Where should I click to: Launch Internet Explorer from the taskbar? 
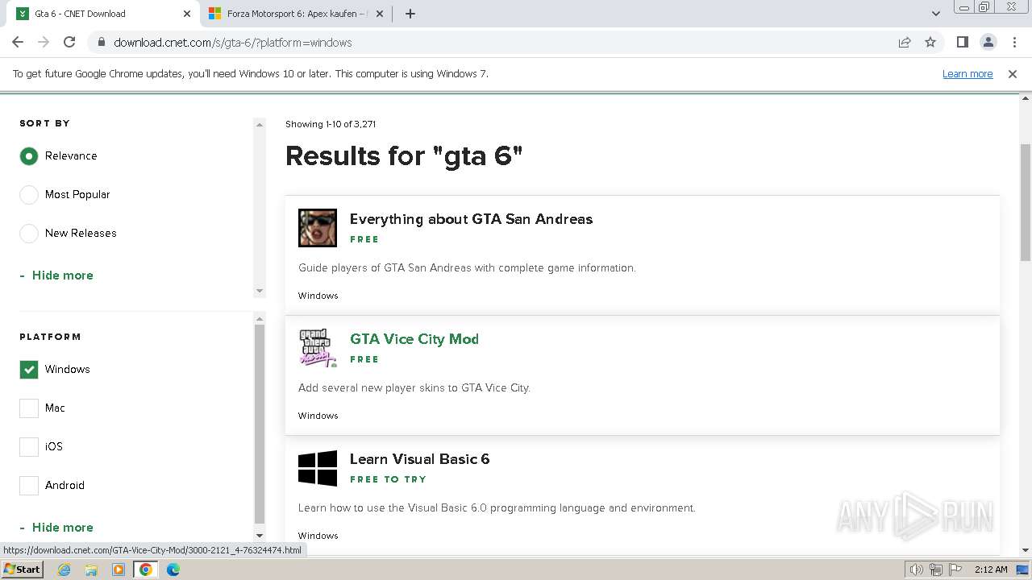[64, 570]
